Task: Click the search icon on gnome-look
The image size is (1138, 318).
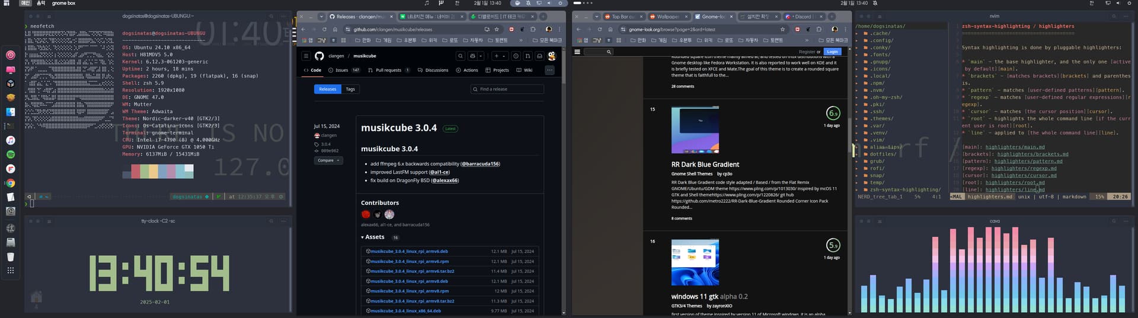Action: tap(609, 52)
